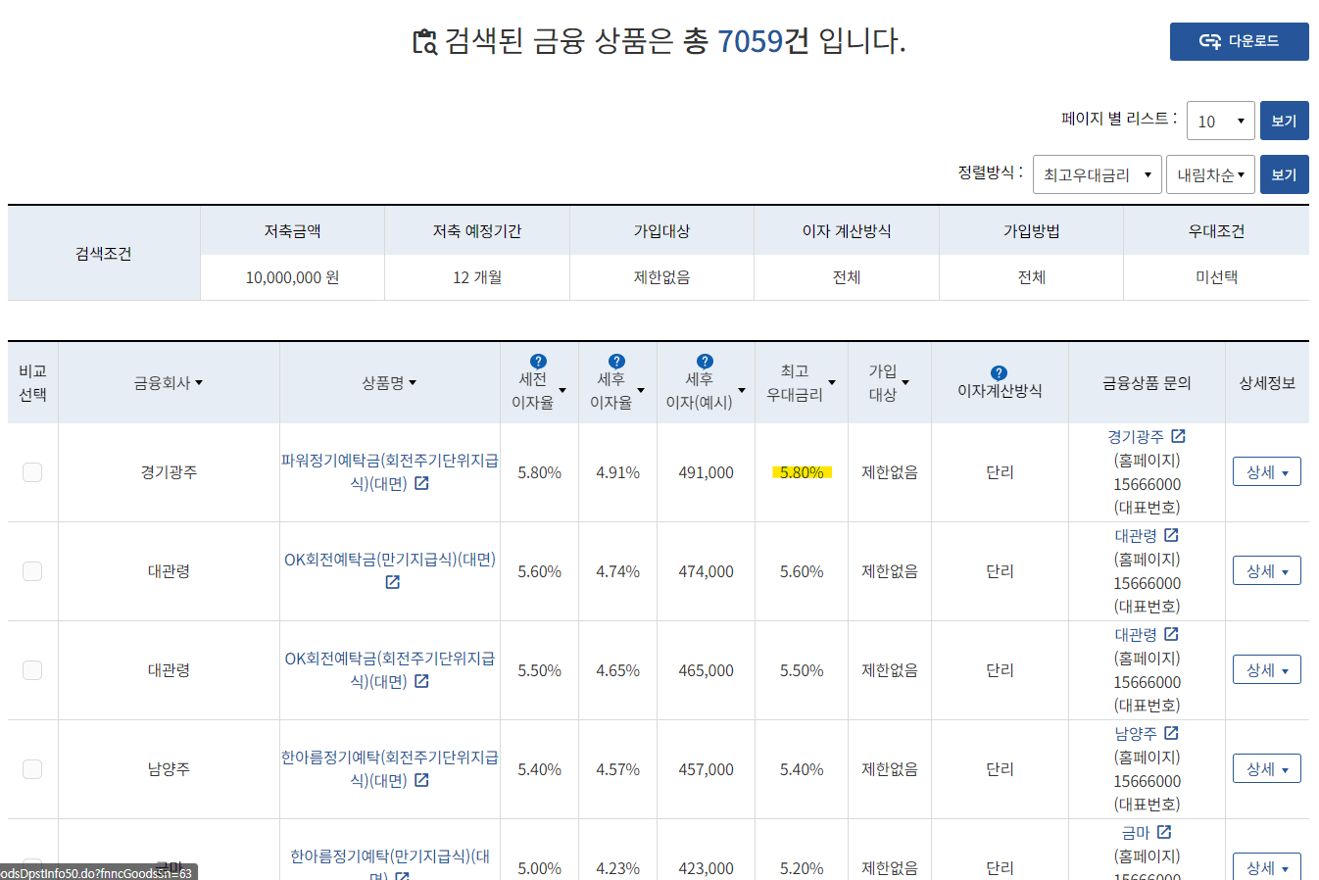The width and height of the screenshot is (1319, 880).
Task: Select the compare checkbox in first 대관령 row
Action: click(32, 570)
